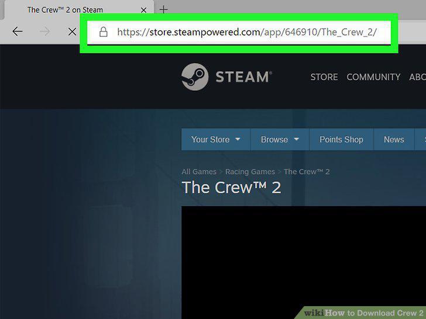426x319 pixels.
Task: Click the padlock site security icon
Action: [x=103, y=32]
